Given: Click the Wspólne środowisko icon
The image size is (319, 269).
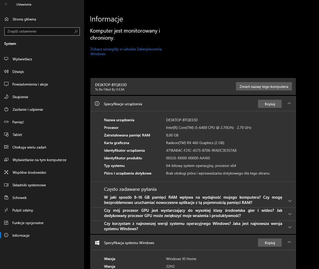Looking at the screenshot, I should pos(7,172).
